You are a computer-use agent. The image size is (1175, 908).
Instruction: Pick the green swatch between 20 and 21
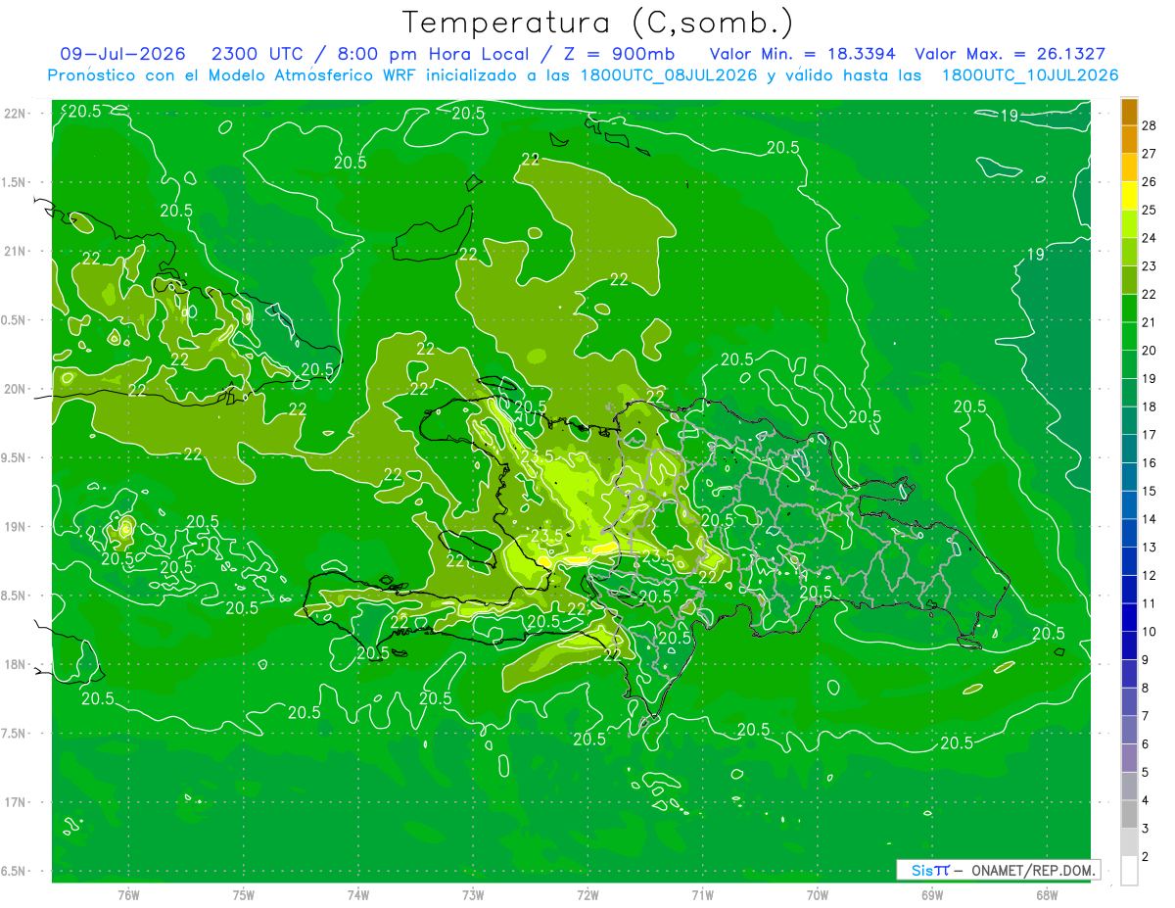coord(1129,337)
